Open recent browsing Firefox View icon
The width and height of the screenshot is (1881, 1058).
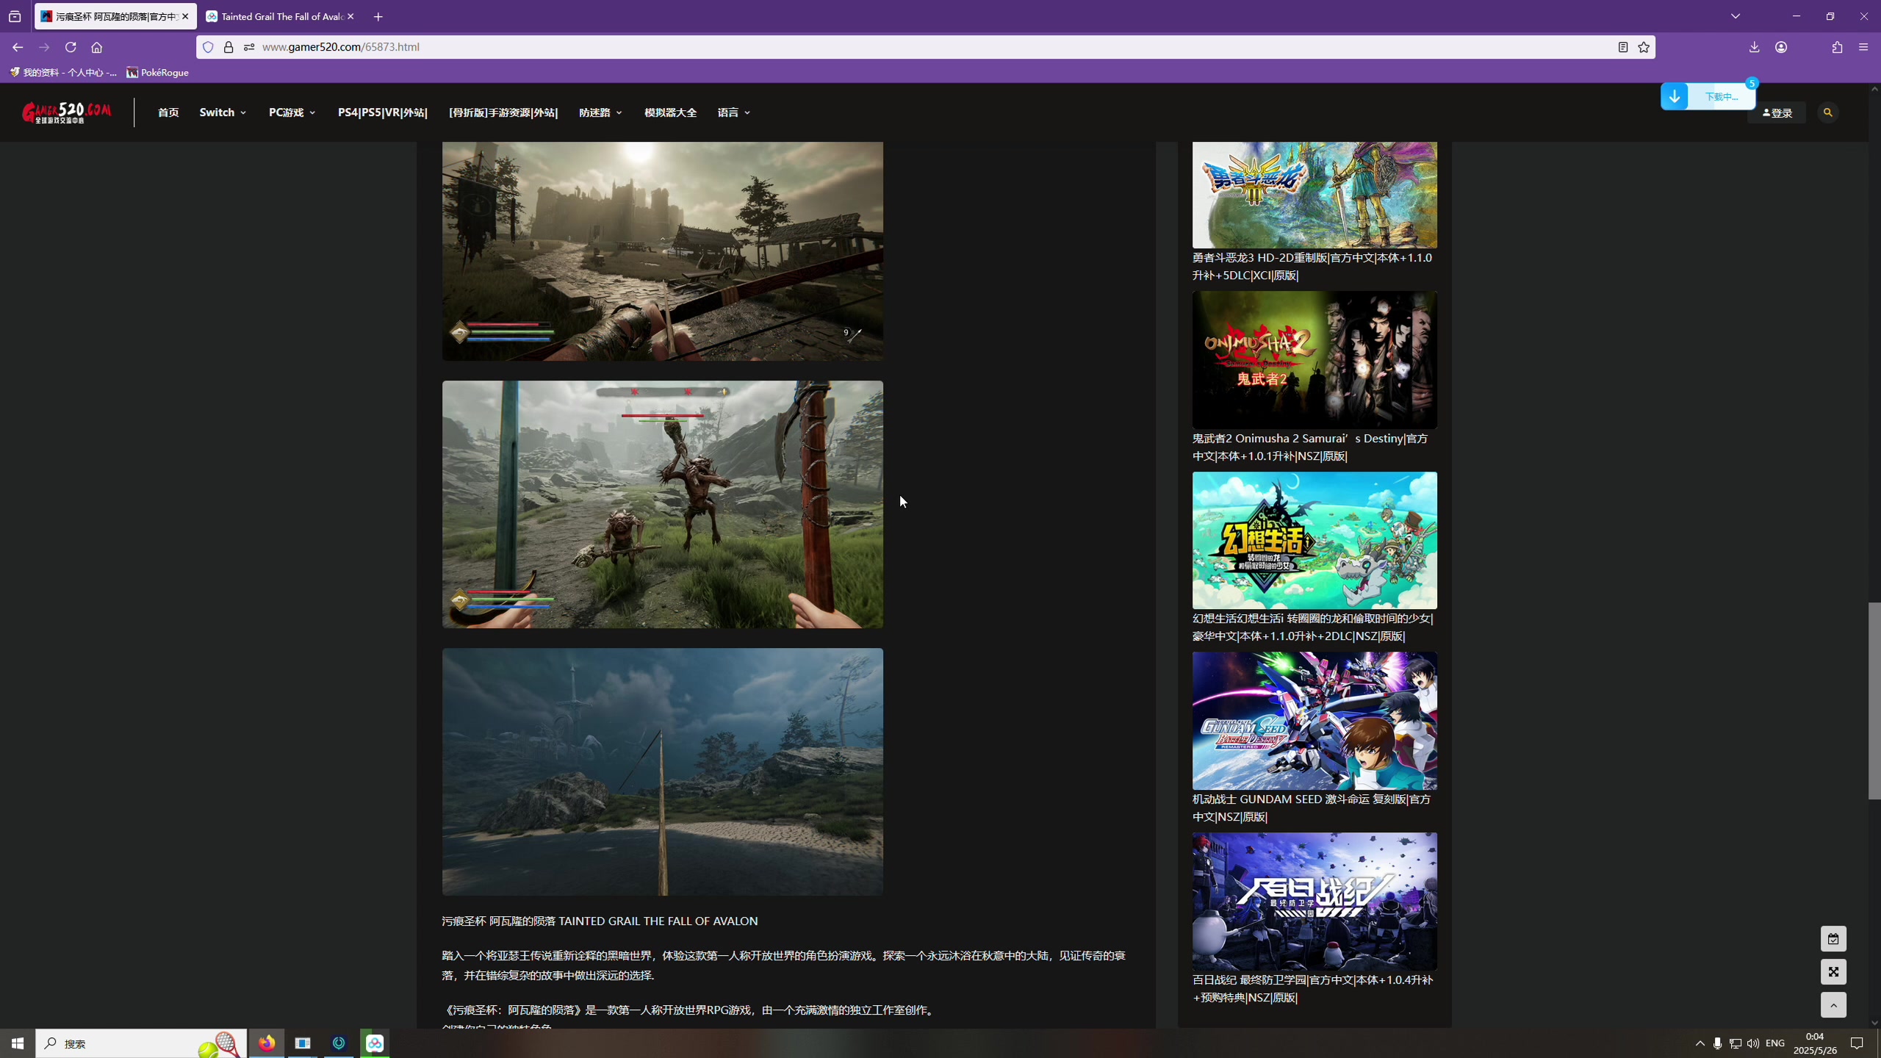point(15,16)
